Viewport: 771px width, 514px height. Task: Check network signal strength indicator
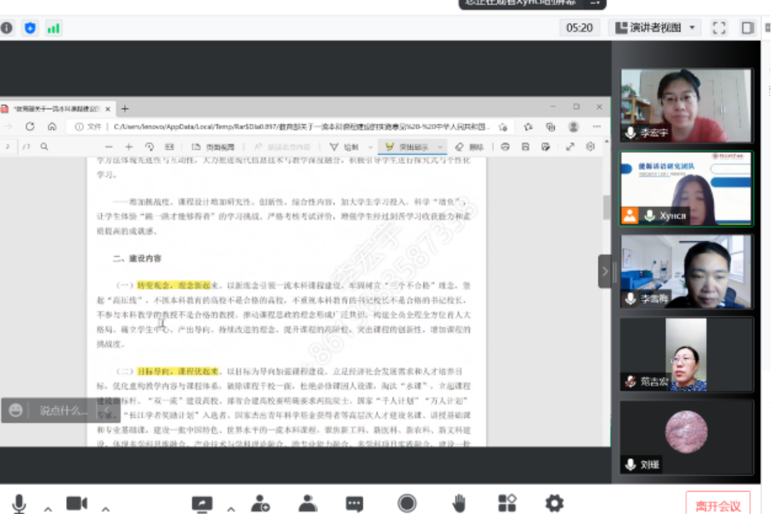pos(53,28)
